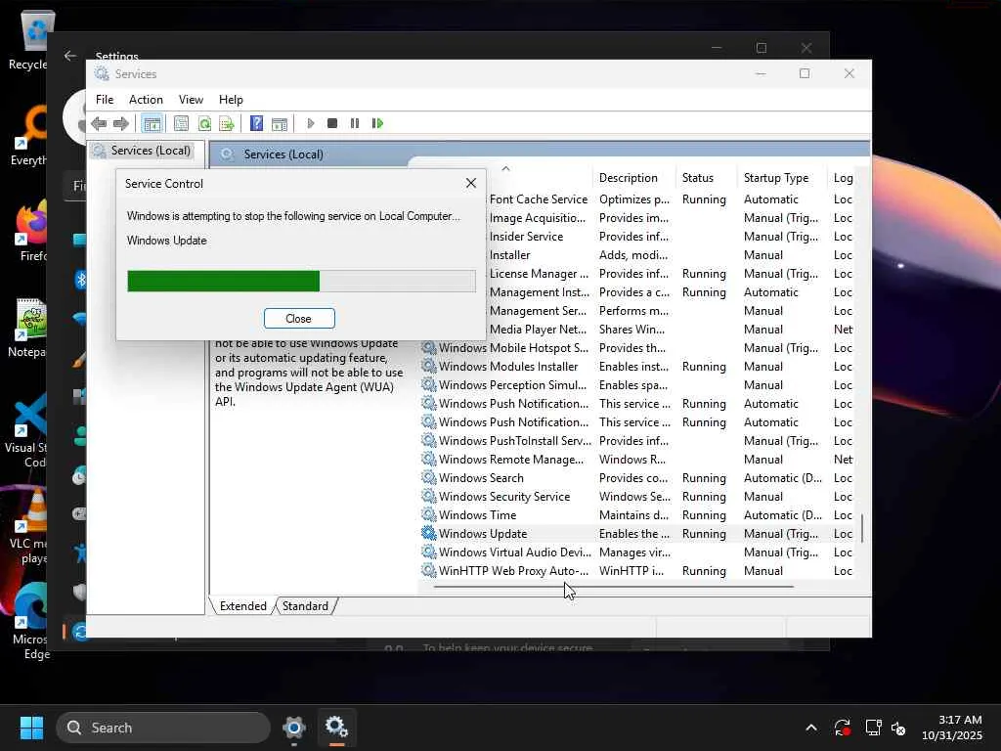Screen dimensions: 1001x751
Task: Click the Stop Service square icon
Action: point(332,123)
